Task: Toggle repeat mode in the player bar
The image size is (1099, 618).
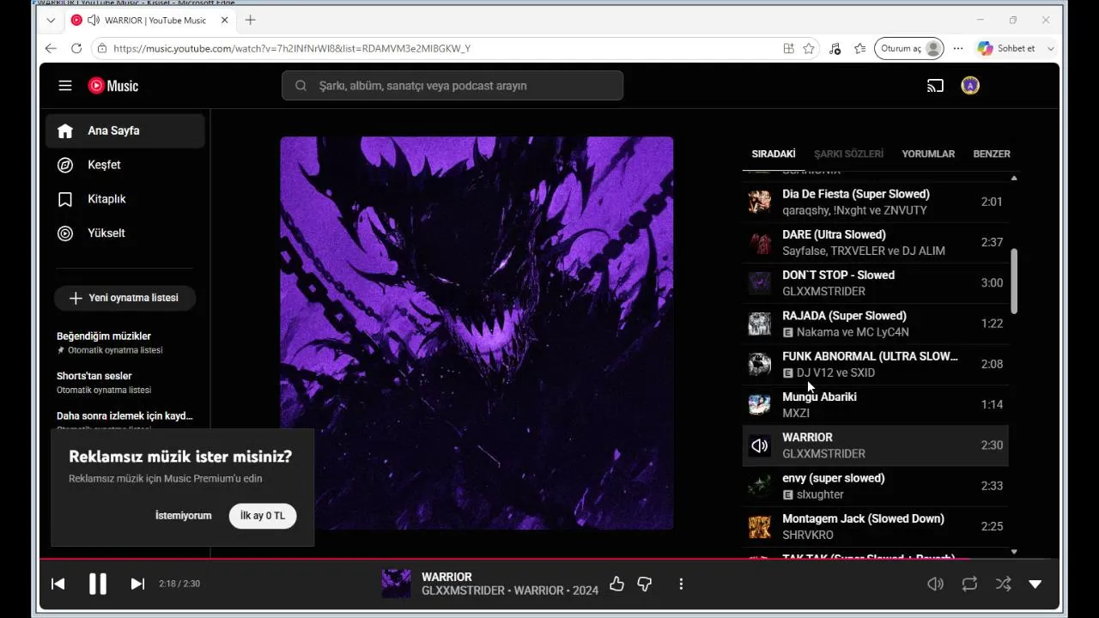Action: pos(969,584)
